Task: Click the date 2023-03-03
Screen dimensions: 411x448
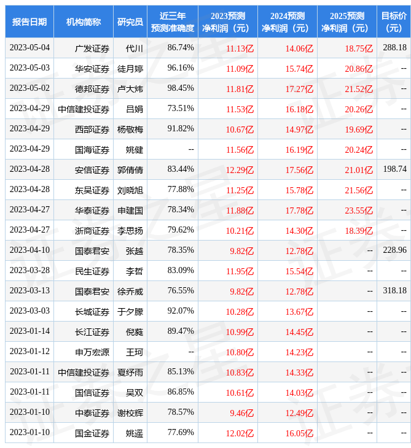Action: (29, 311)
